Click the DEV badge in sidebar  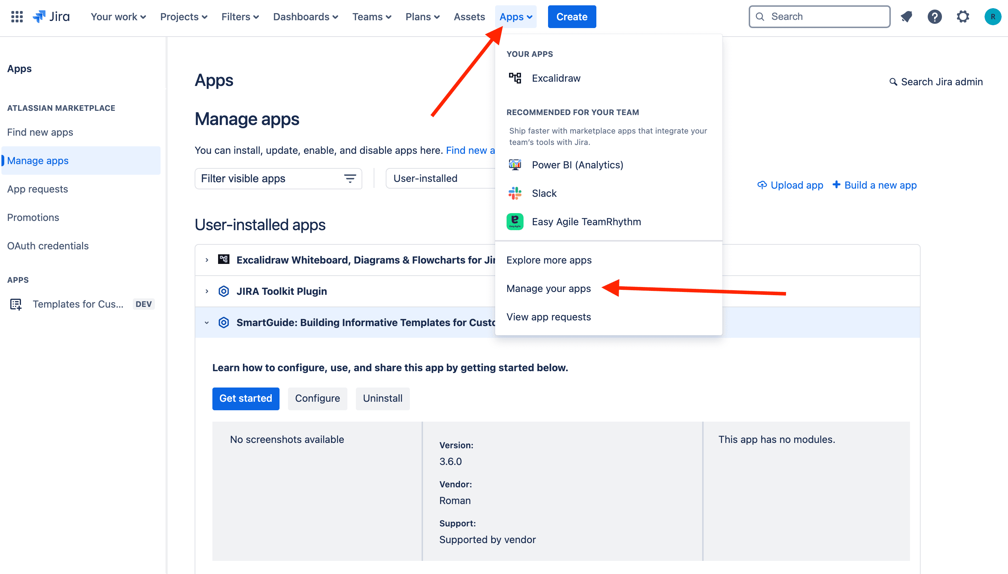[143, 304]
